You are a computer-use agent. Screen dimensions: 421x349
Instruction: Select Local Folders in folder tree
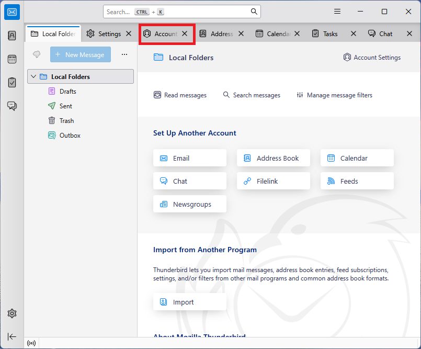81,76
